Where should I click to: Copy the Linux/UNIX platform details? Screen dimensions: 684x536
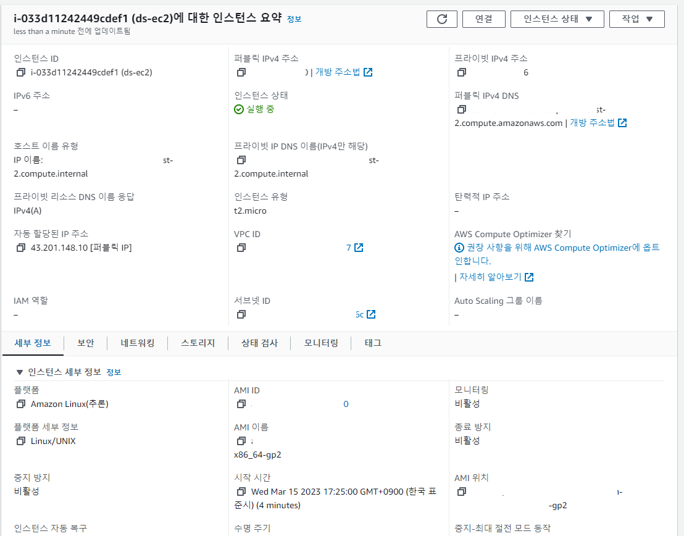click(x=20, y=442)
